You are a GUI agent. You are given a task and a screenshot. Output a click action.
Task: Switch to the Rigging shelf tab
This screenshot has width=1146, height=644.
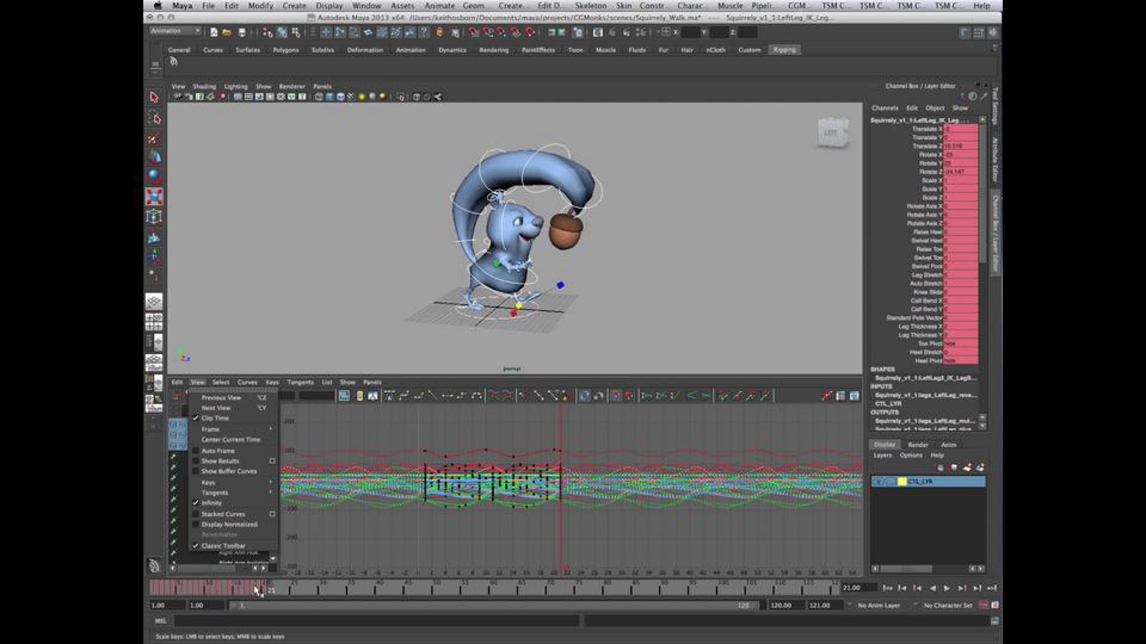pos(785,50)
